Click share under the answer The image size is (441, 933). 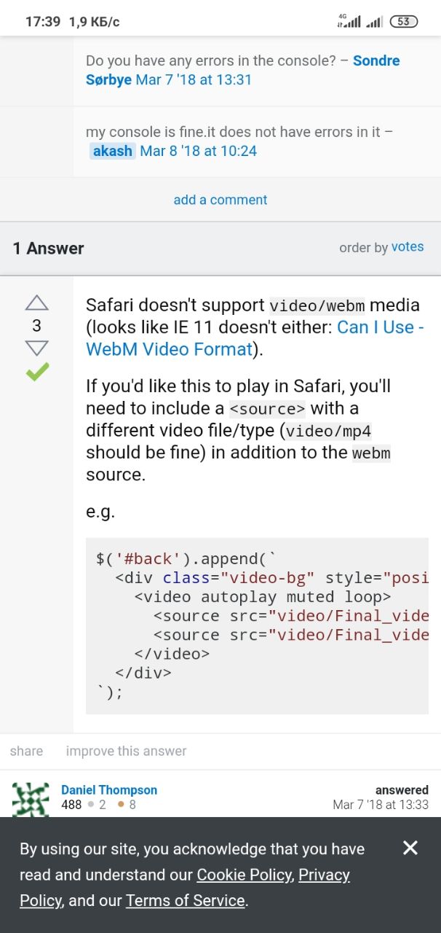[26, 751]
